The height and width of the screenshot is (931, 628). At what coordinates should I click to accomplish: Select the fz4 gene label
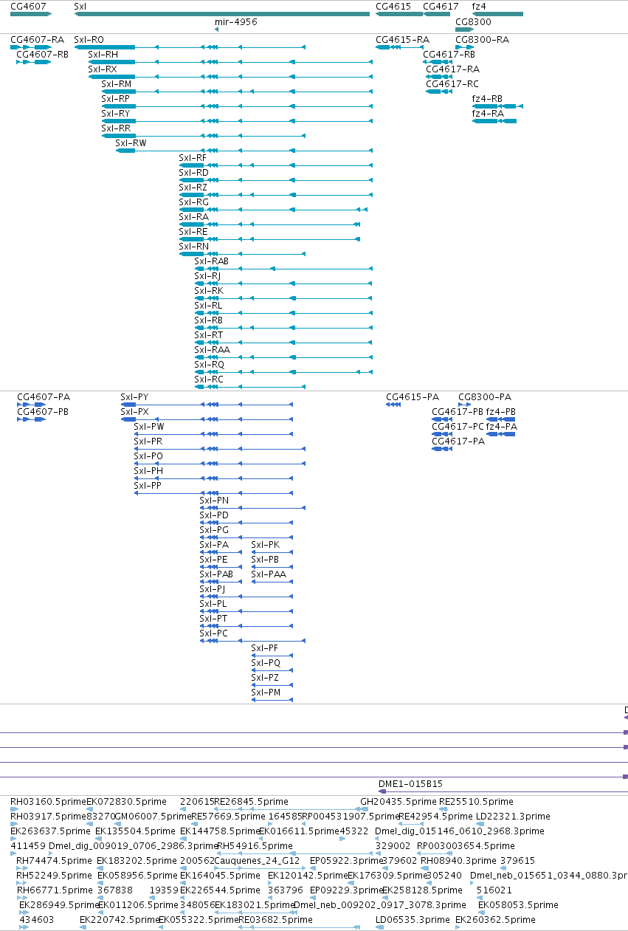coord(479,6)
